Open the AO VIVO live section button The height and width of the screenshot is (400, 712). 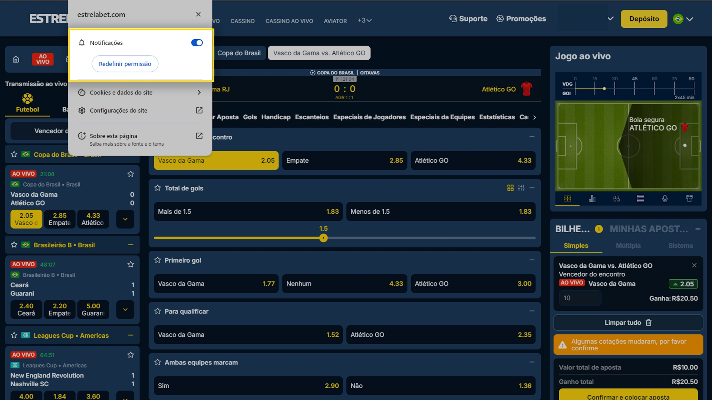[x=43, y=59]
